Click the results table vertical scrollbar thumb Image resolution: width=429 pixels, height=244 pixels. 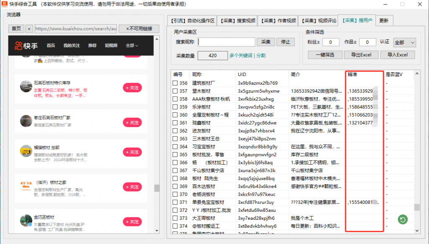tap(417, 207)
